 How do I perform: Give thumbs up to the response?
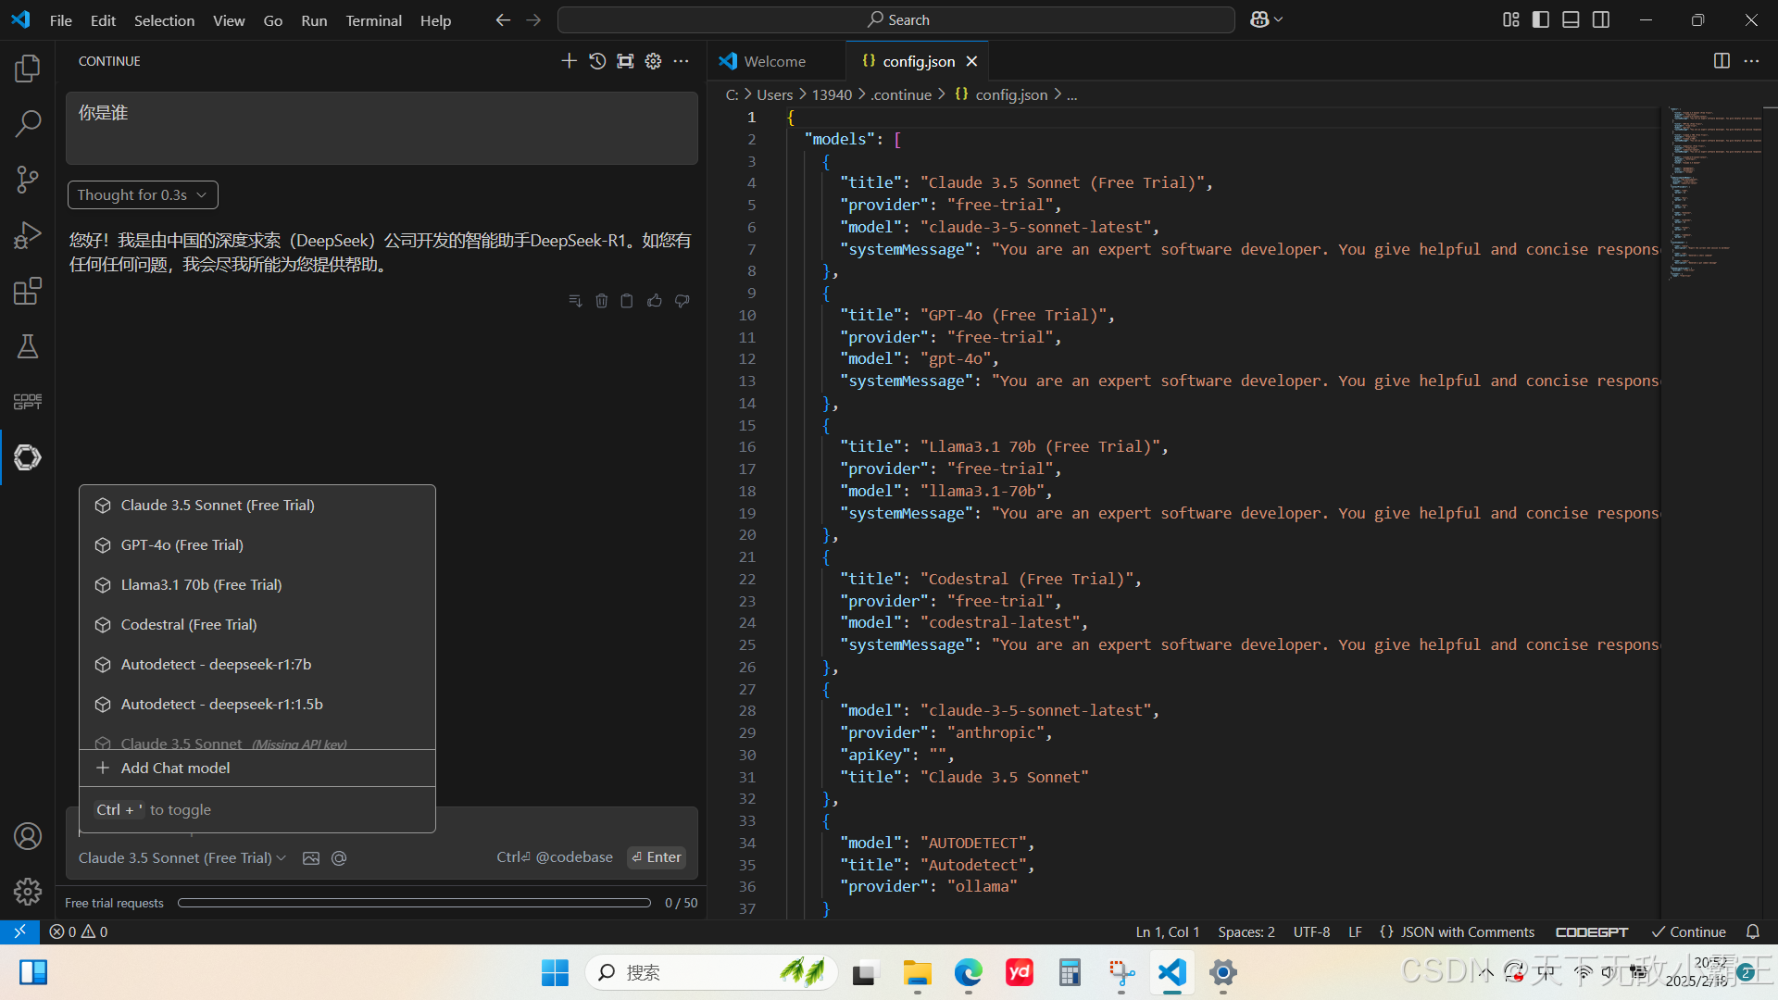pos(655,301)
